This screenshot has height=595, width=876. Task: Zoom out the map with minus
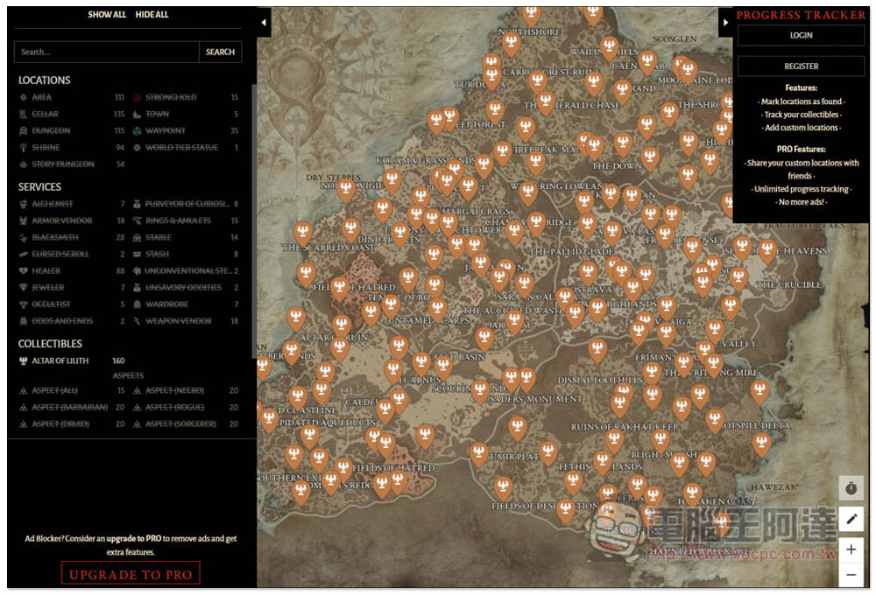coord(851,574)
